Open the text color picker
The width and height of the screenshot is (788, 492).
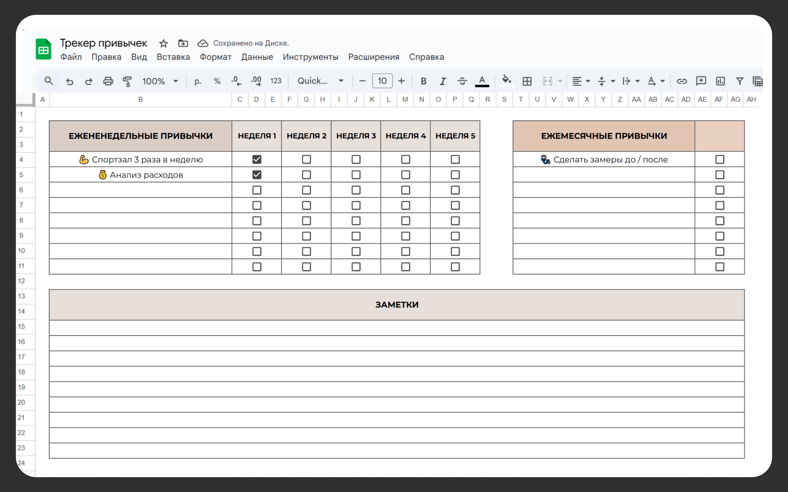(x=482, y=81)
